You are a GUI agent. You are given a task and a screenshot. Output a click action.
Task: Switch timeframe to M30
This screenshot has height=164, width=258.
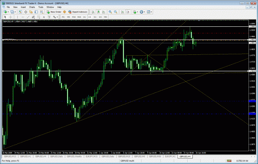pyautogui.click(x=79, y=17)
